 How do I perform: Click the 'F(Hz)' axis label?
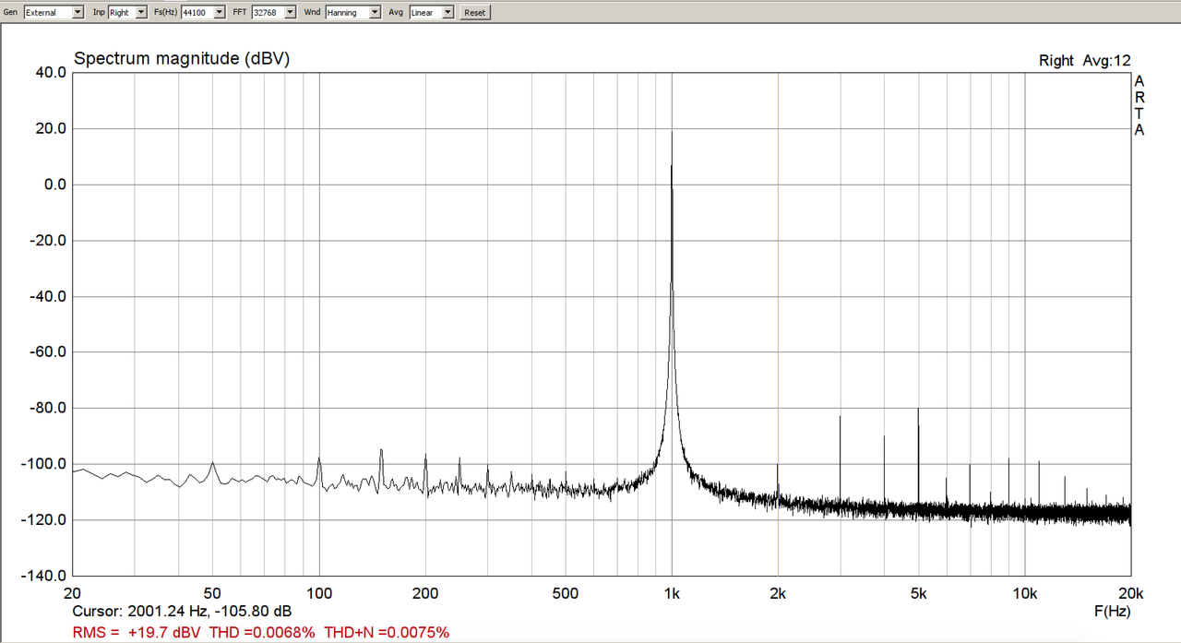coord(1112,611)
